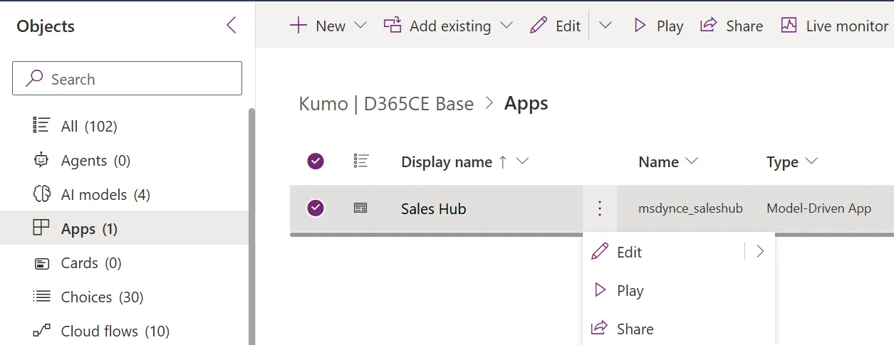This screenshot has width=894, height=345.
Task: Click the Add existing button label
Action: (x=450, y=26)
